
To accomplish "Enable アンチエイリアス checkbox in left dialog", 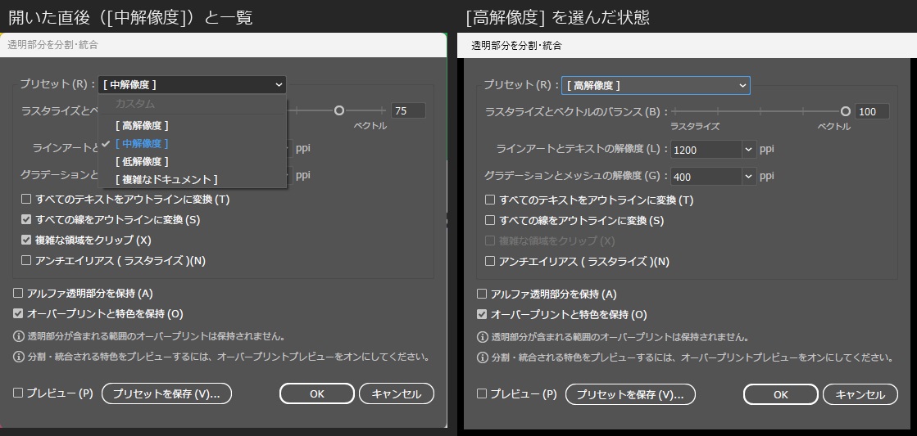I will click(x=25, y=260).
